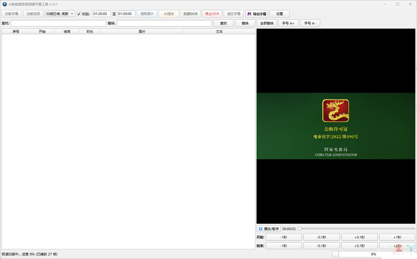Focus the end time field 01:30:00
Image resolution: width=417 pixels, height=259 pixels.
coord(126,14)
